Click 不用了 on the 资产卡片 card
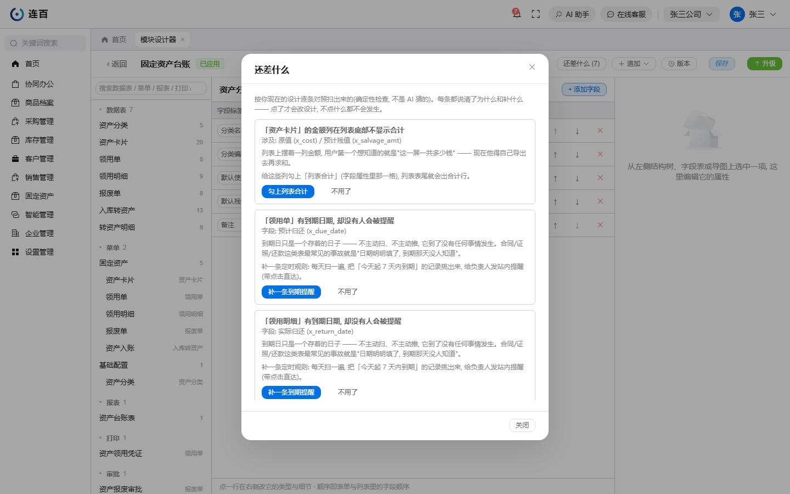Viewport: 790px width, 494px height. click(x=341, y=192)
